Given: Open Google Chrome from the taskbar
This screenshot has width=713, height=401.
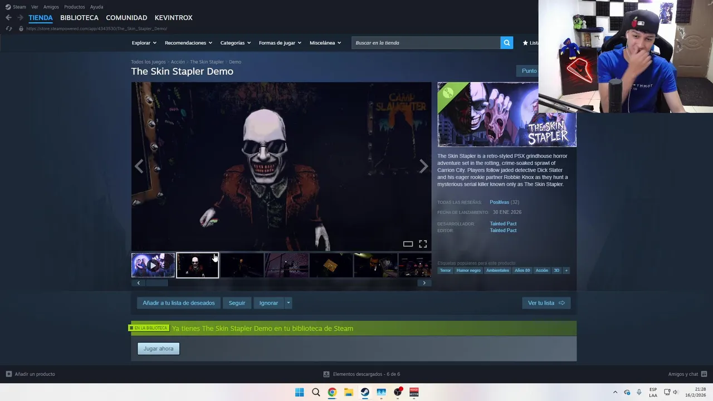Looking at the screenshot, I should tap(332, 392).
